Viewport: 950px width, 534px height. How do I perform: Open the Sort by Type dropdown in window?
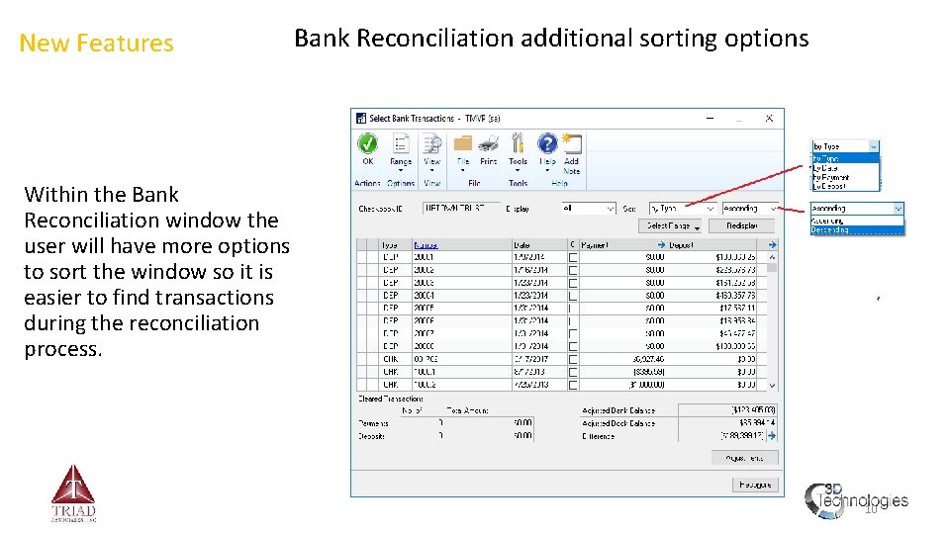coord(683,209)
